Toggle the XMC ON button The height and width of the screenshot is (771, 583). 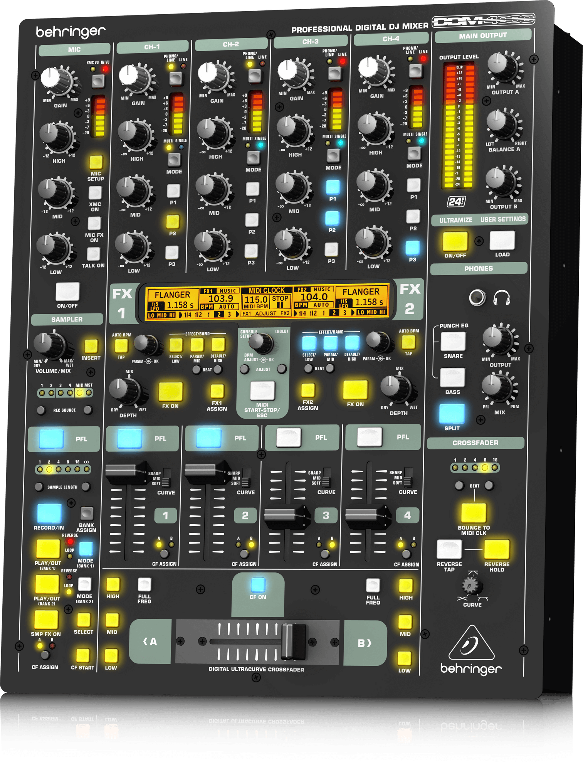point(95,193)
